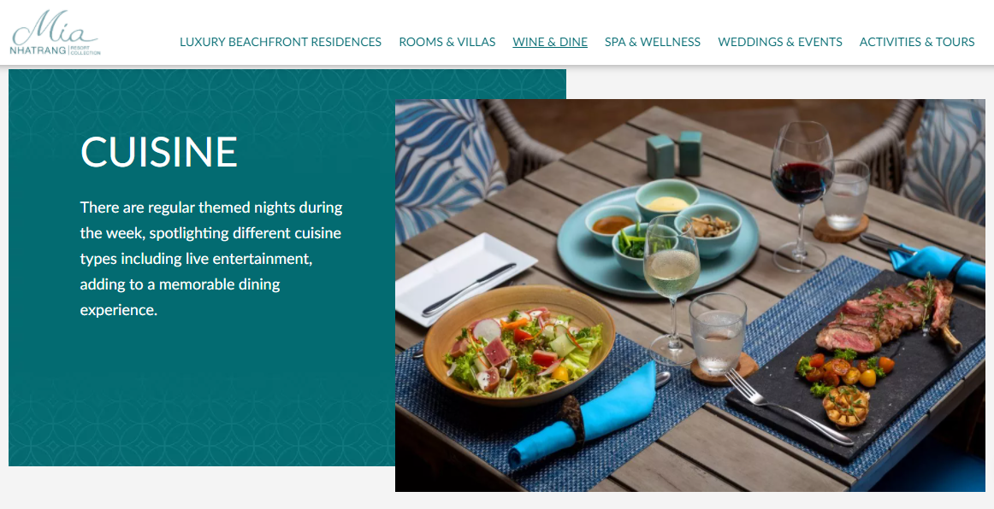The height and width of the screenshot is (509, 994).
Task: Select the Wine & Dine menu item
Action: click(550, 42)
